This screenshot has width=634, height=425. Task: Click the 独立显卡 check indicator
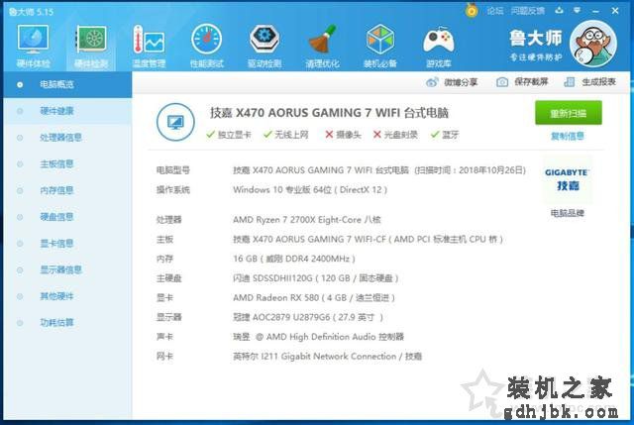[229, 135]
